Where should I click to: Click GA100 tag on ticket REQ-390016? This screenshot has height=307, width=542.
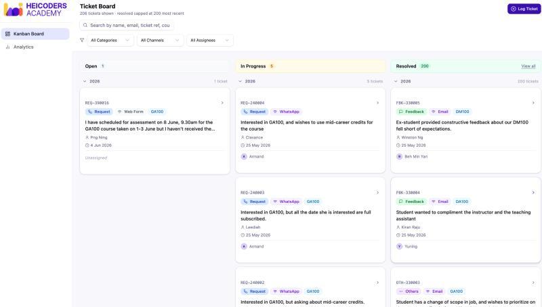point(157,112)
